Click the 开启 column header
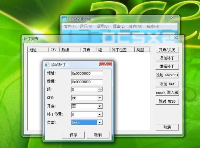 88,50
